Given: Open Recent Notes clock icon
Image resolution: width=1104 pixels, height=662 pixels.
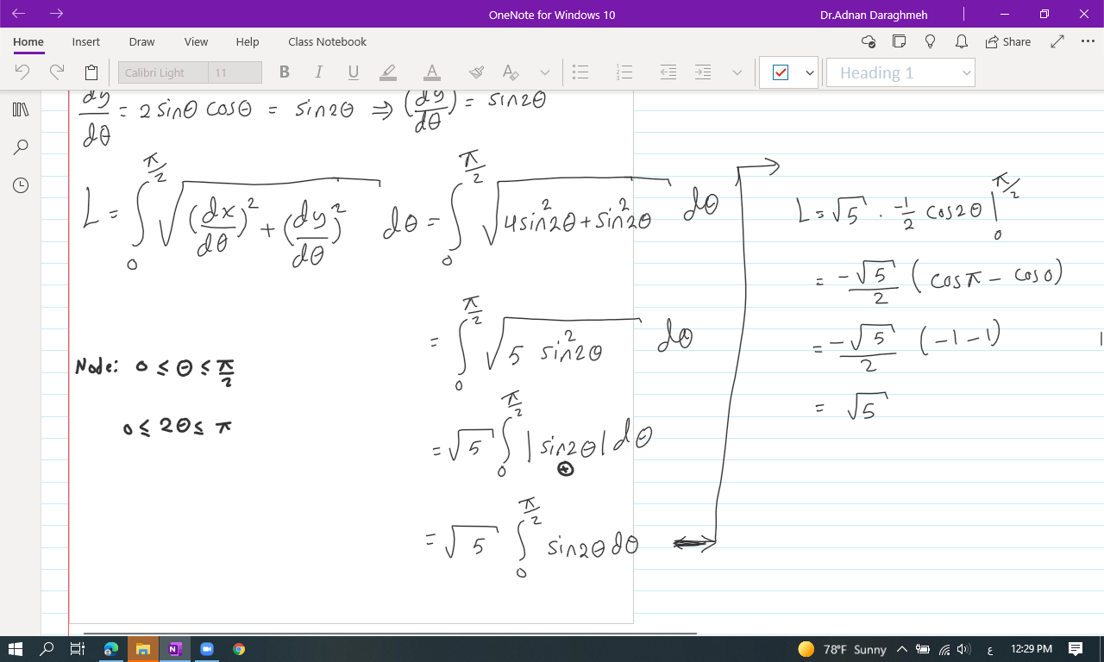Looking at the screenshot, I should tap(21, 184).
